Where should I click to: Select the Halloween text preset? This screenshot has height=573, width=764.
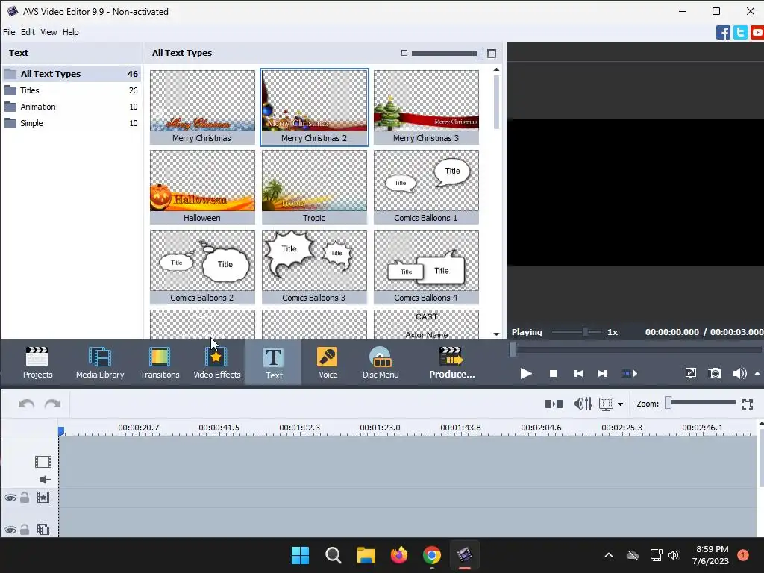pos(202,187)
